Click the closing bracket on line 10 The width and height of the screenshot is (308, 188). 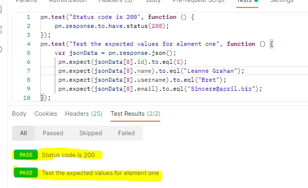42,98
